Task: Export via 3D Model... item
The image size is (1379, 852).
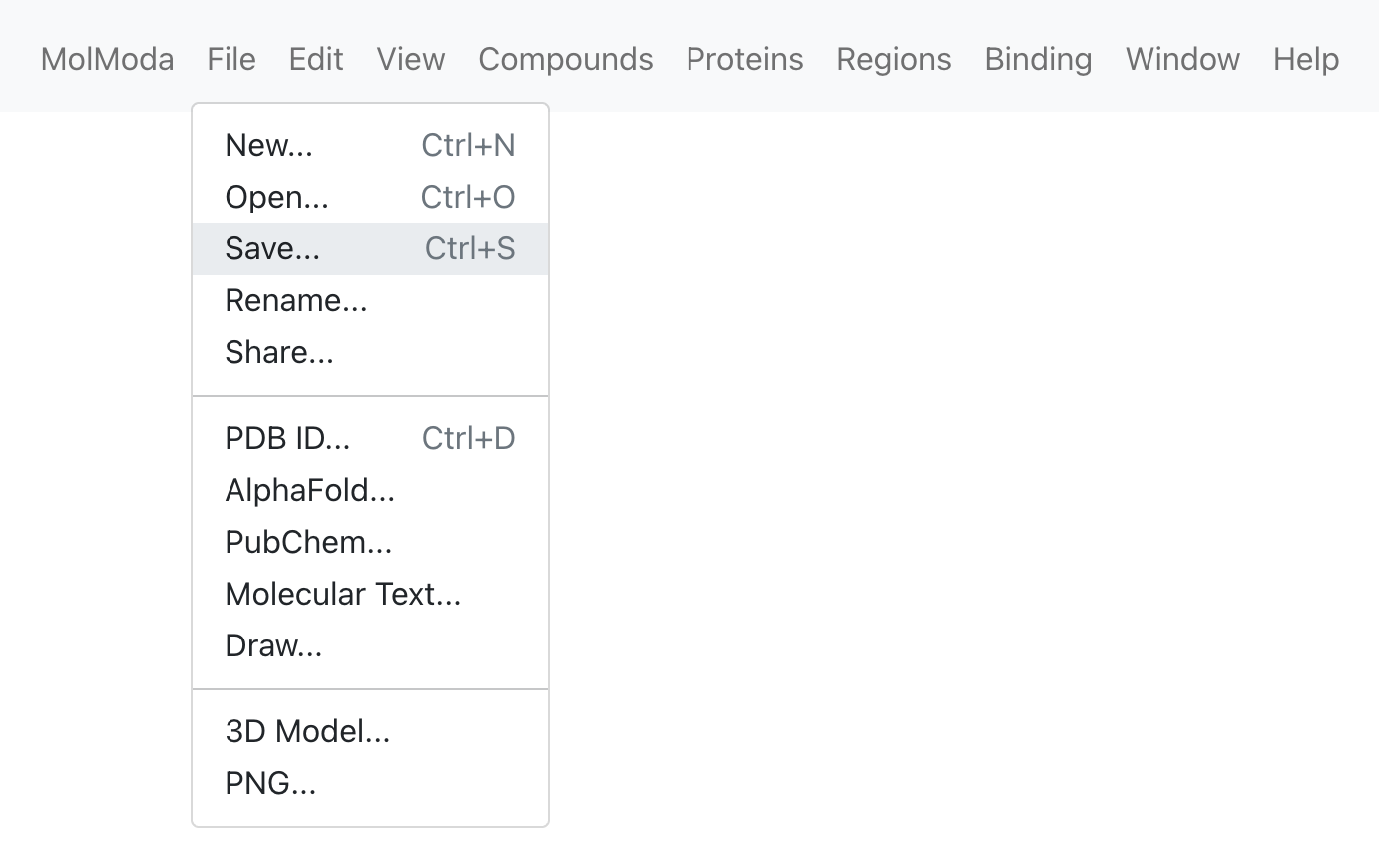Action: pos(370,732)
